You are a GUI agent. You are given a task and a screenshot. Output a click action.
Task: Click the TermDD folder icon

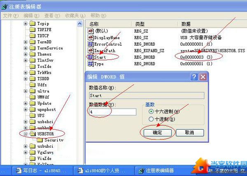click(33, 42)
